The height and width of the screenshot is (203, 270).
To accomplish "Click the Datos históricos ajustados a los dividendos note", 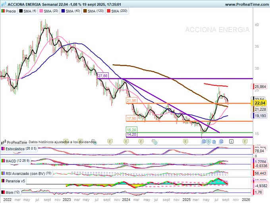I will coord(62,142).
